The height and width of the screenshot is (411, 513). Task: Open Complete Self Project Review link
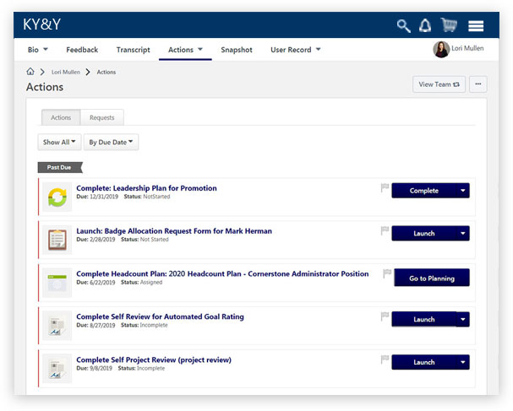(x=154, y=360)
